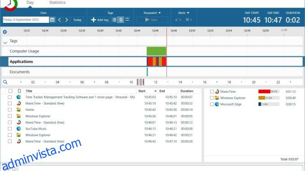Click Microsoft Edge icon in summary panel
The image size is (305, 171).
[217, 104]
